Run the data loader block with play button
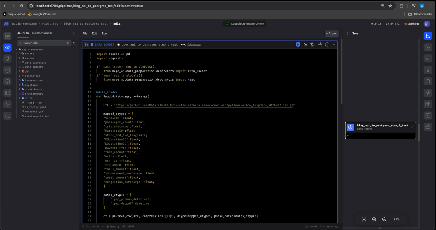 [x=298, y=44]
